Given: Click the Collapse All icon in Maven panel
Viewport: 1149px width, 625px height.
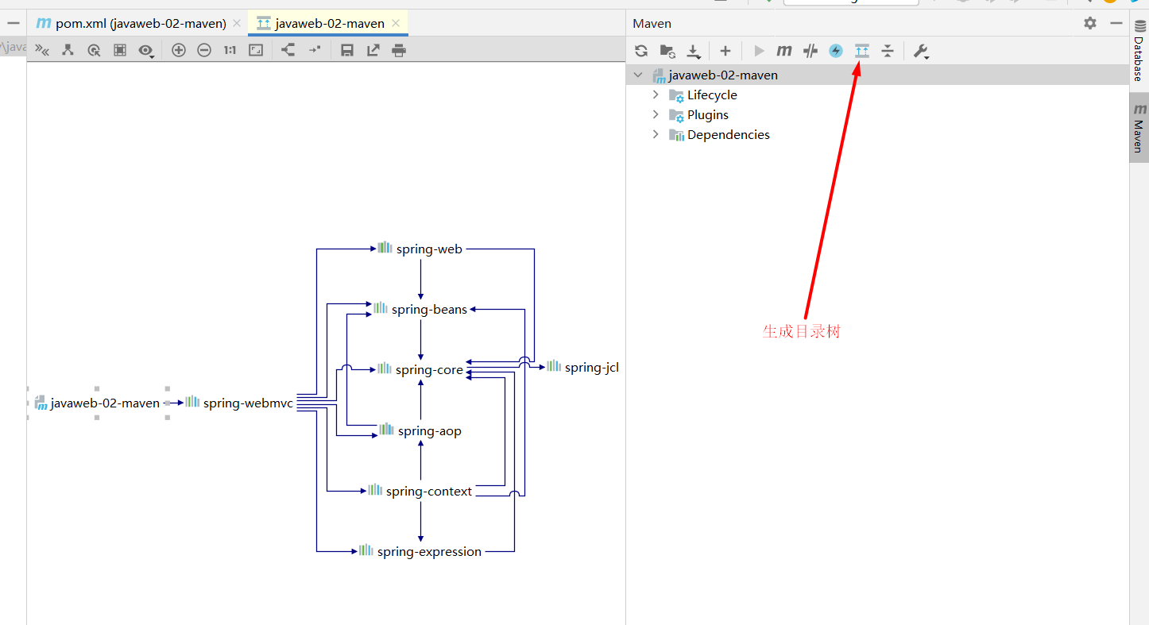Looking at the screenshot, I should tap(888, 51).
